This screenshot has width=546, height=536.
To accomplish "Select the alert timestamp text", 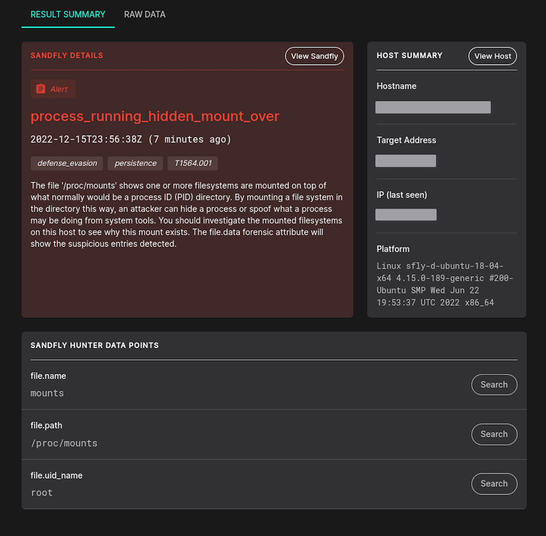I will [131, 139].
